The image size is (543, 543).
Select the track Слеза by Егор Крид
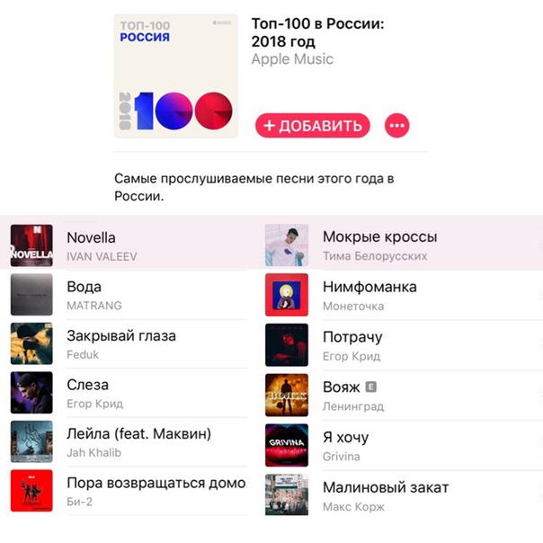[129, 393]
